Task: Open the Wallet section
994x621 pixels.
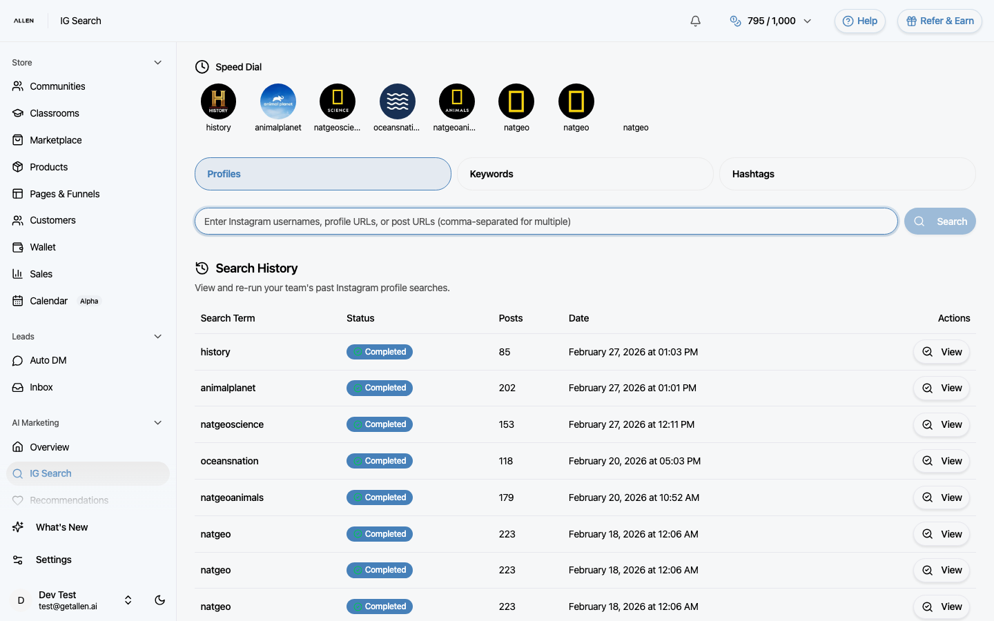Action: pos(43,246)
